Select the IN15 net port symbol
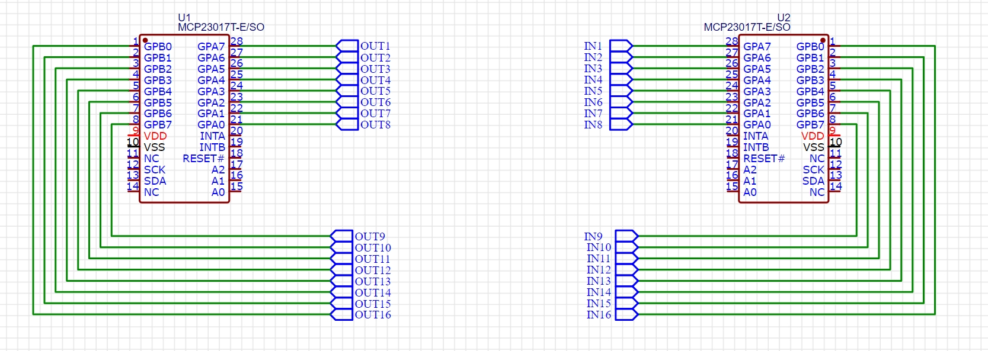This screenshot has height=351, width=988. 626,304
